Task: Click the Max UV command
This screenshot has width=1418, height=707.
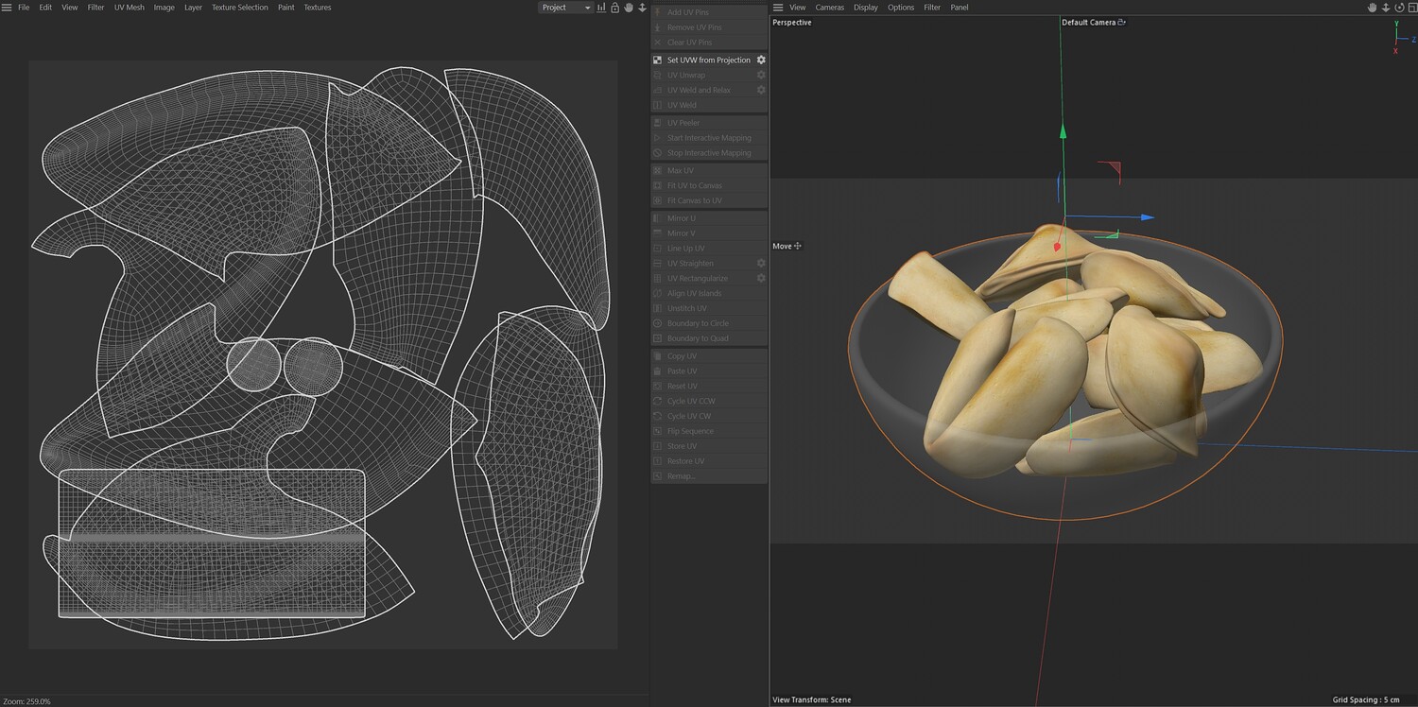Action: click(709, 170)
